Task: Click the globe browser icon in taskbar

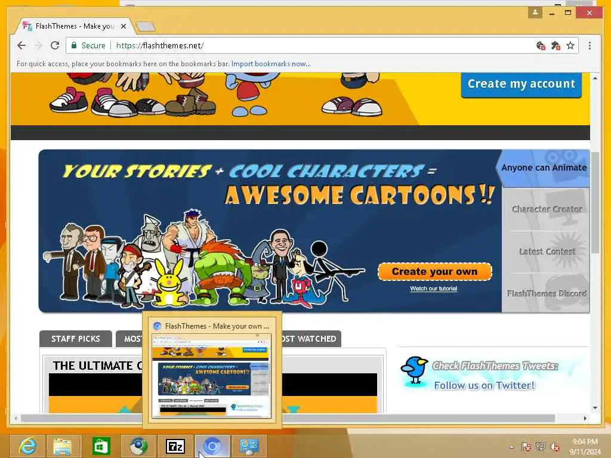Action: pyautogui.click(x=138, y=446)
